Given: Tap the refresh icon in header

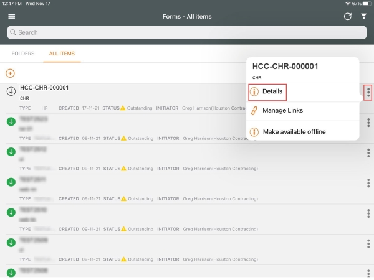Looking at the screenshot, I should point(348,16).
